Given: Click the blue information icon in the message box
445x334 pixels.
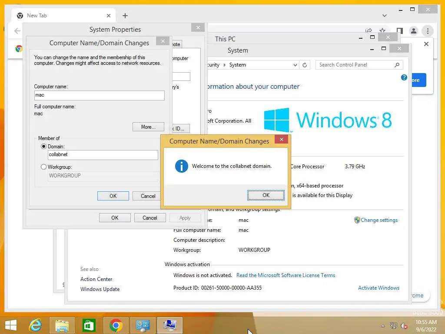Looking at the screenshot, I should (182, 166).
